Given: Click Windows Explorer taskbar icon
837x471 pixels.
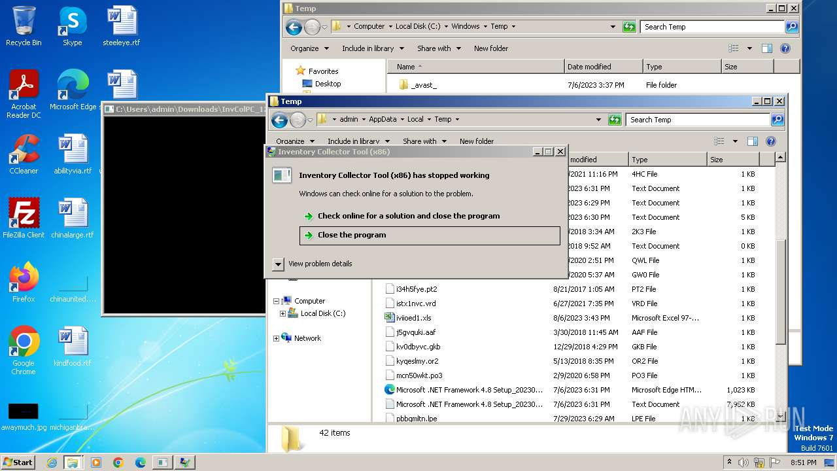Looking at the screenshot, I should coord(73,462).
